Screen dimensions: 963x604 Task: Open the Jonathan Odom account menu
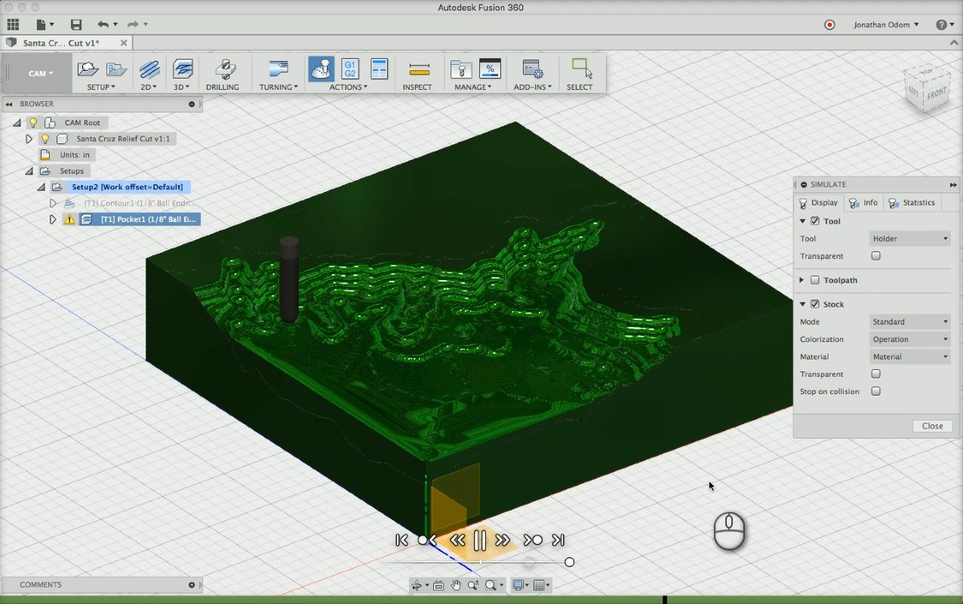point(887,25)
